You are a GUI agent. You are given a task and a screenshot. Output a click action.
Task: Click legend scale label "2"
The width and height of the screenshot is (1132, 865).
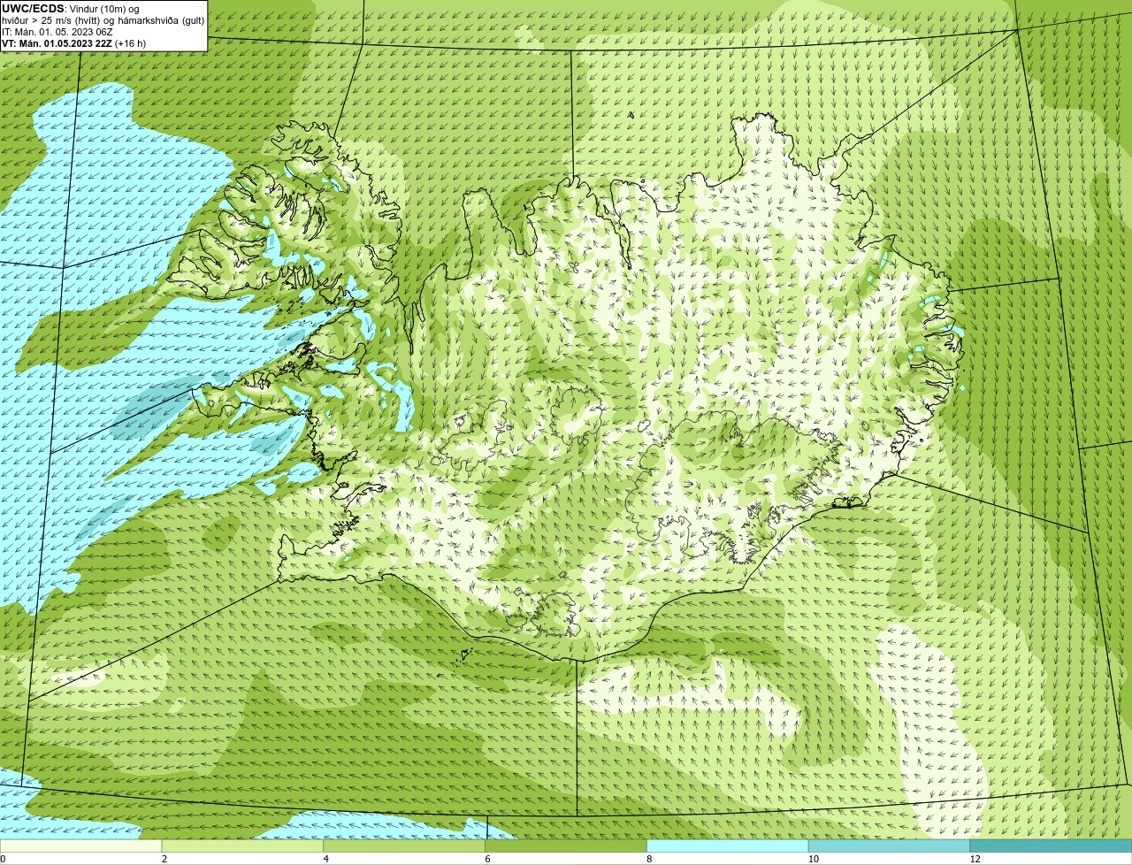164,859
